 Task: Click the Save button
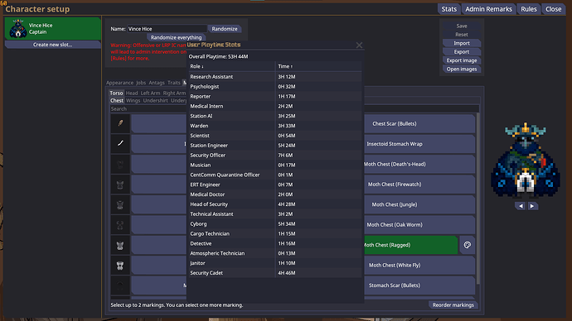(x=462, y=26)
